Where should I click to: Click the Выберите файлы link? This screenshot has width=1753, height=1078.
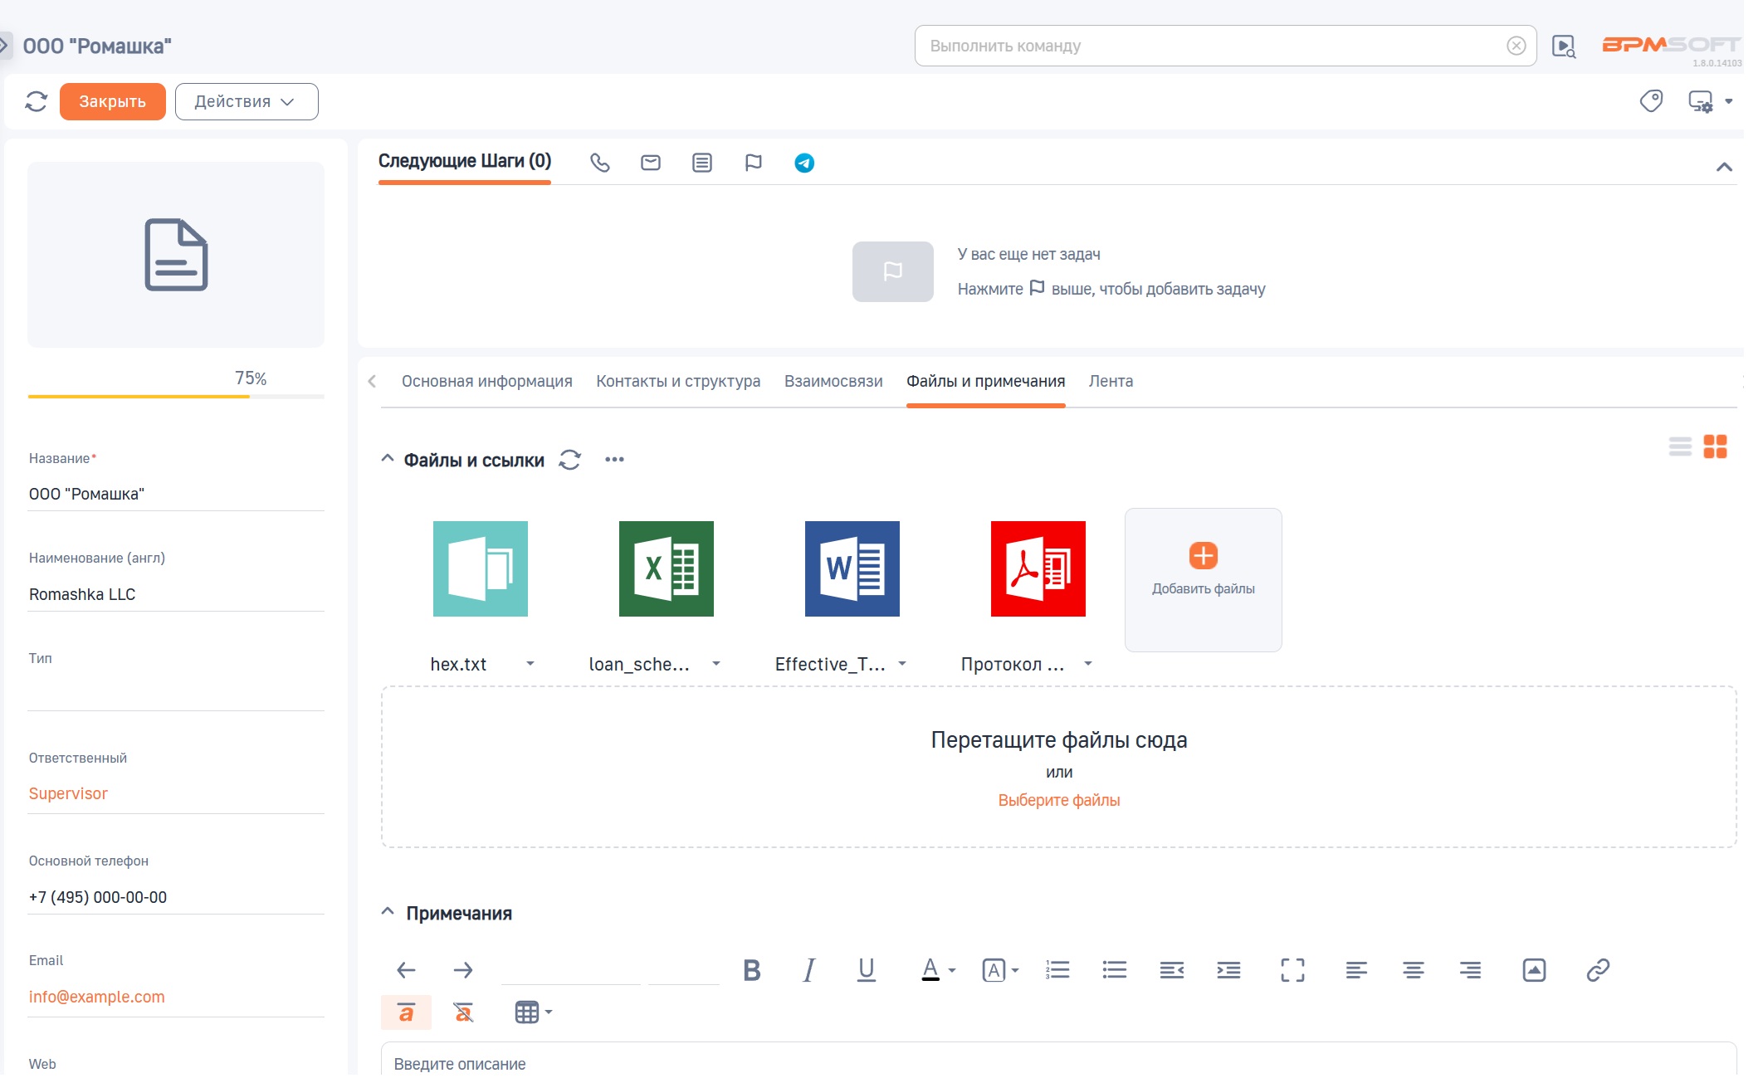pos(1057,800)
